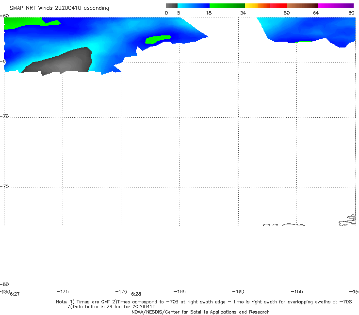This screenshot has width=359, height=315.
Task: Click the gray 0-5 segment of the color bar
Action: click(x=171, y=6)
